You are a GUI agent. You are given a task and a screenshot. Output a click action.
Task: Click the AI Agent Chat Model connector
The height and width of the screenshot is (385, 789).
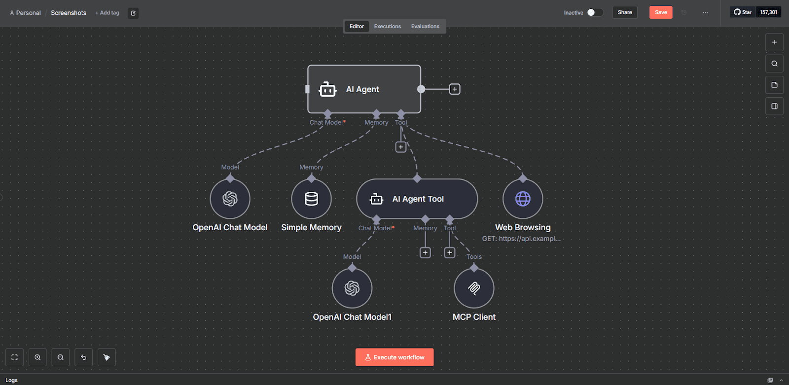point(327,114)
